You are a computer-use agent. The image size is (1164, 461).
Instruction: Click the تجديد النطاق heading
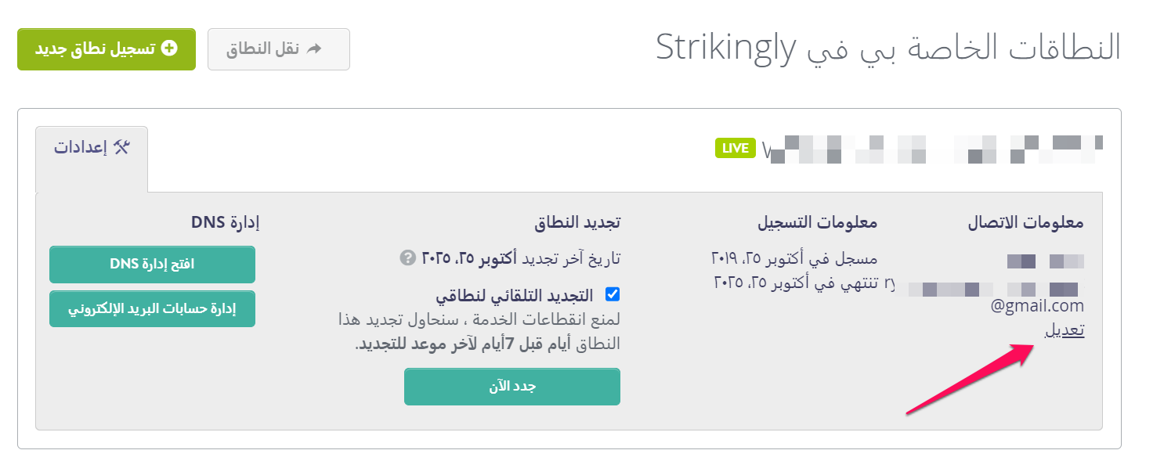click(577, 223)
